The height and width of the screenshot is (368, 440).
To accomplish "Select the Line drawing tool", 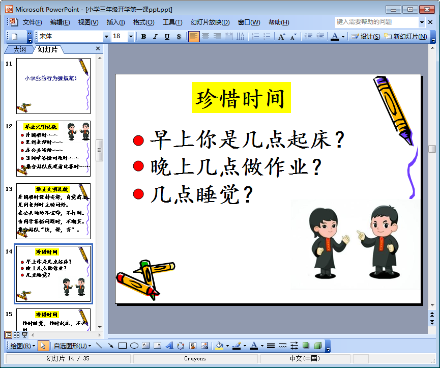I will (99, 346).
